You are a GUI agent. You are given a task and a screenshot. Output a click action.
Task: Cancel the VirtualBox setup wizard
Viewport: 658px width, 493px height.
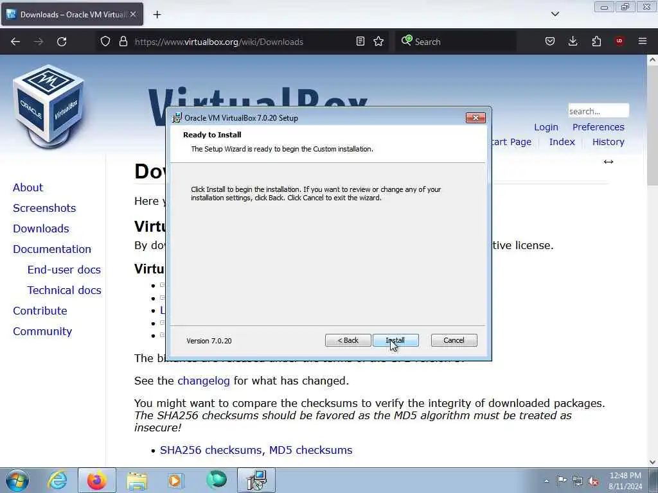click(454, 340)
